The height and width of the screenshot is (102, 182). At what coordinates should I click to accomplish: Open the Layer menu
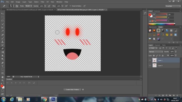(x=24, y=2)
